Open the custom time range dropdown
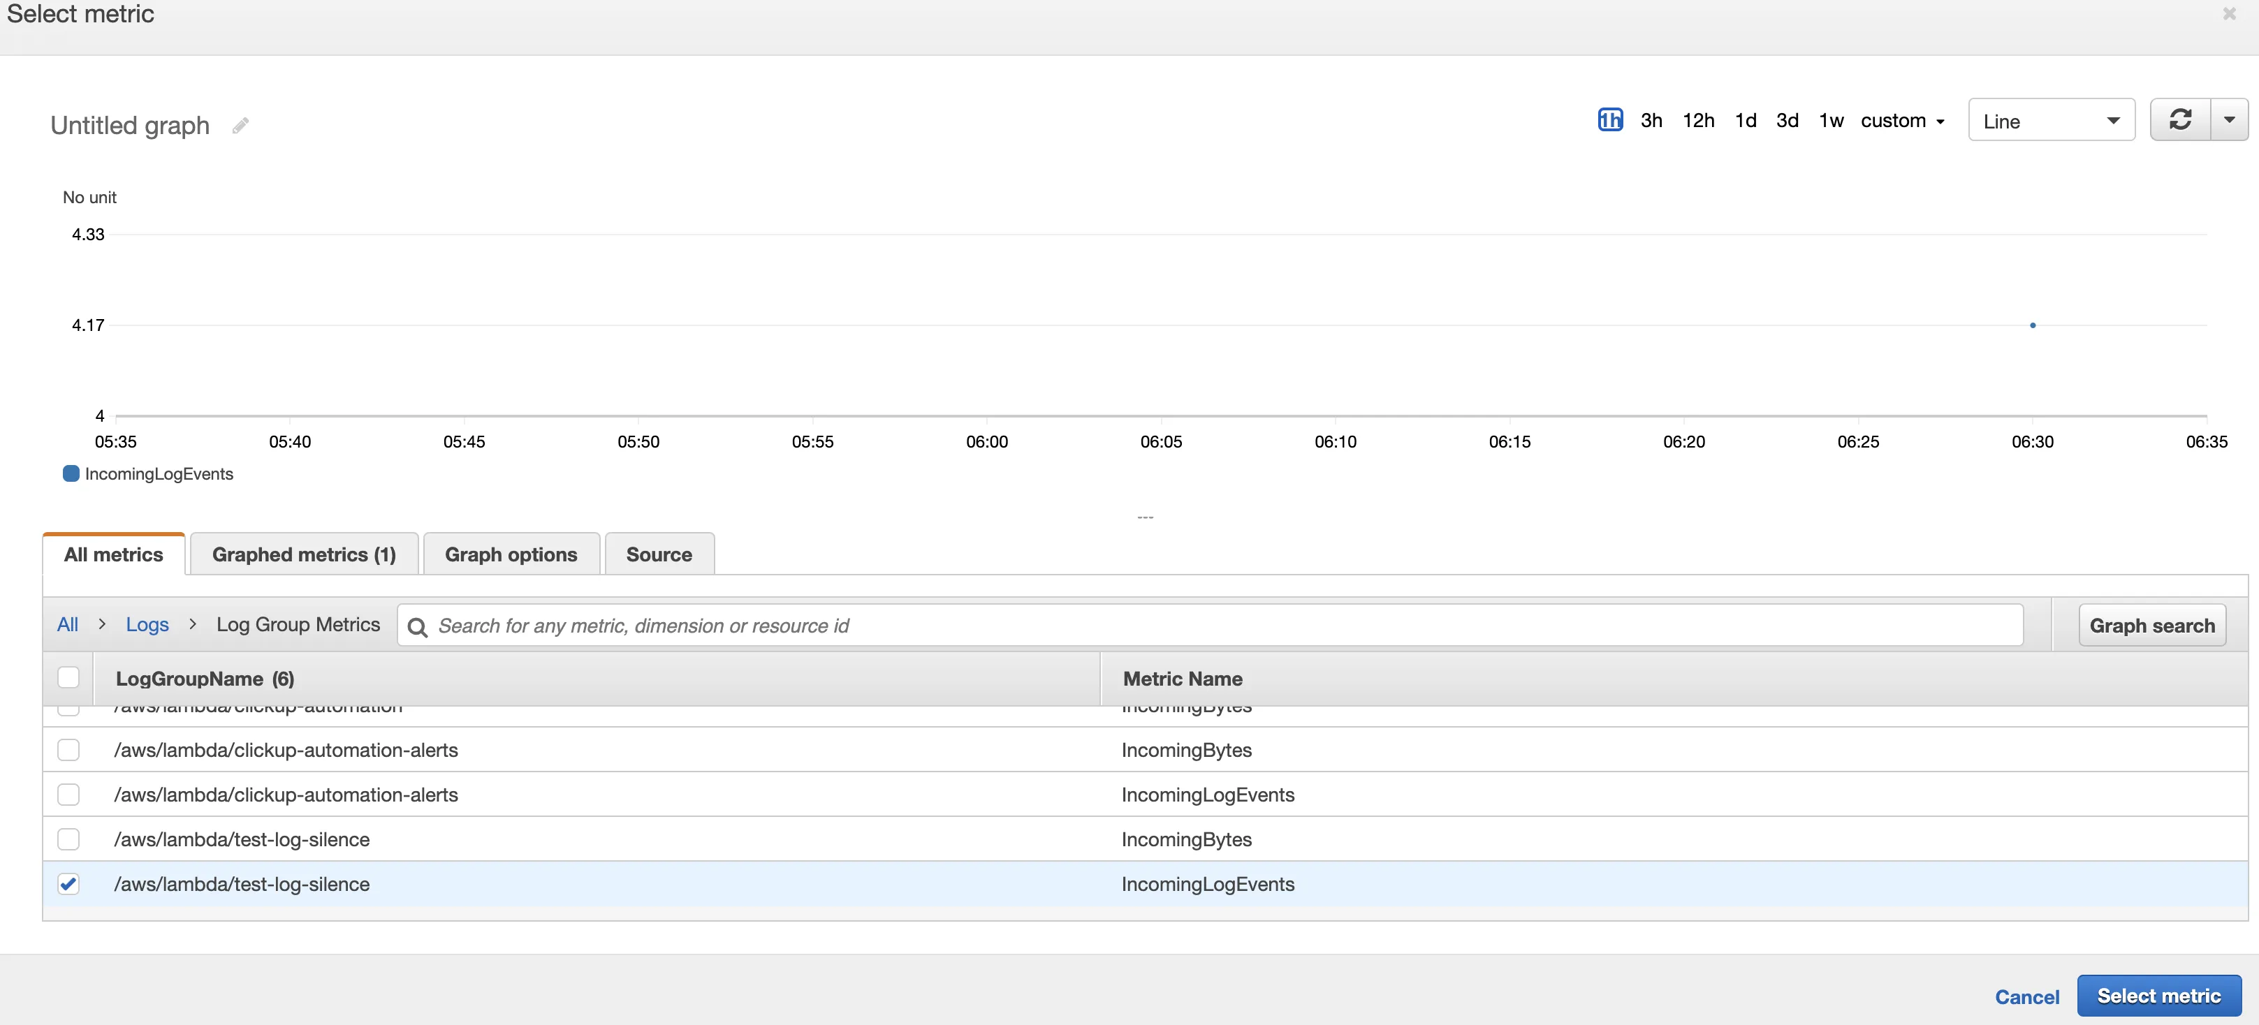 coord(1902,121)
